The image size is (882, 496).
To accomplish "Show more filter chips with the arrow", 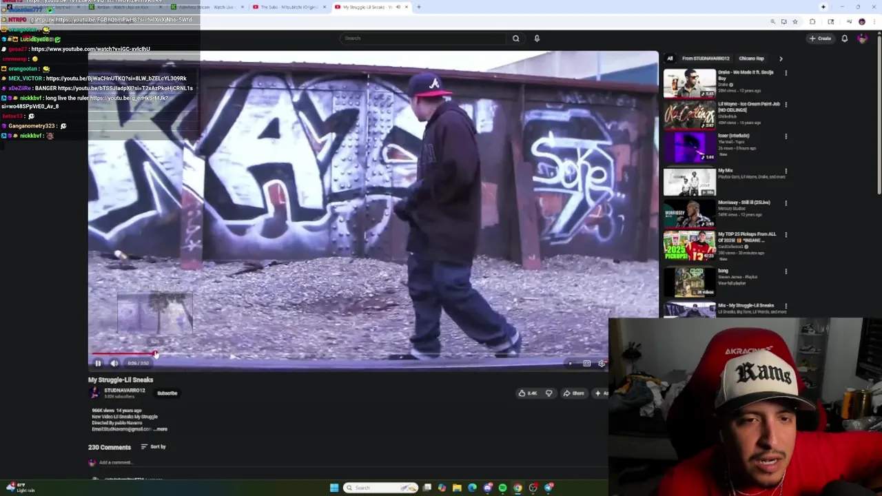I will point(781,59).
